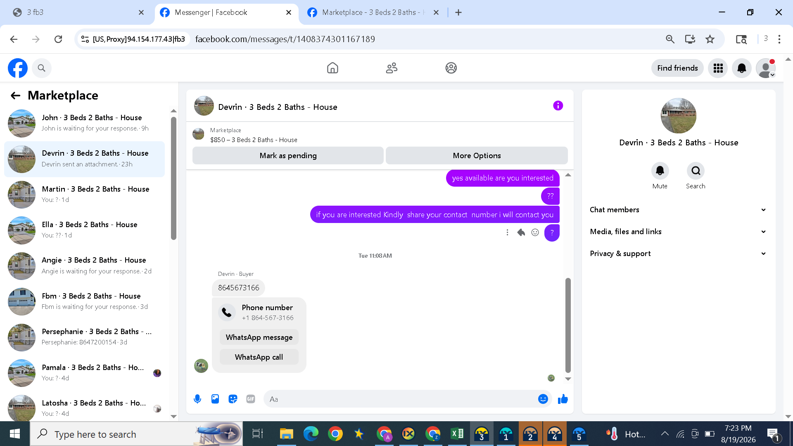The height and width of the screenshot is (446, 793).
Task: Open Excel from the taskbar
Action: pyautogui.click(x=457, y=434)
